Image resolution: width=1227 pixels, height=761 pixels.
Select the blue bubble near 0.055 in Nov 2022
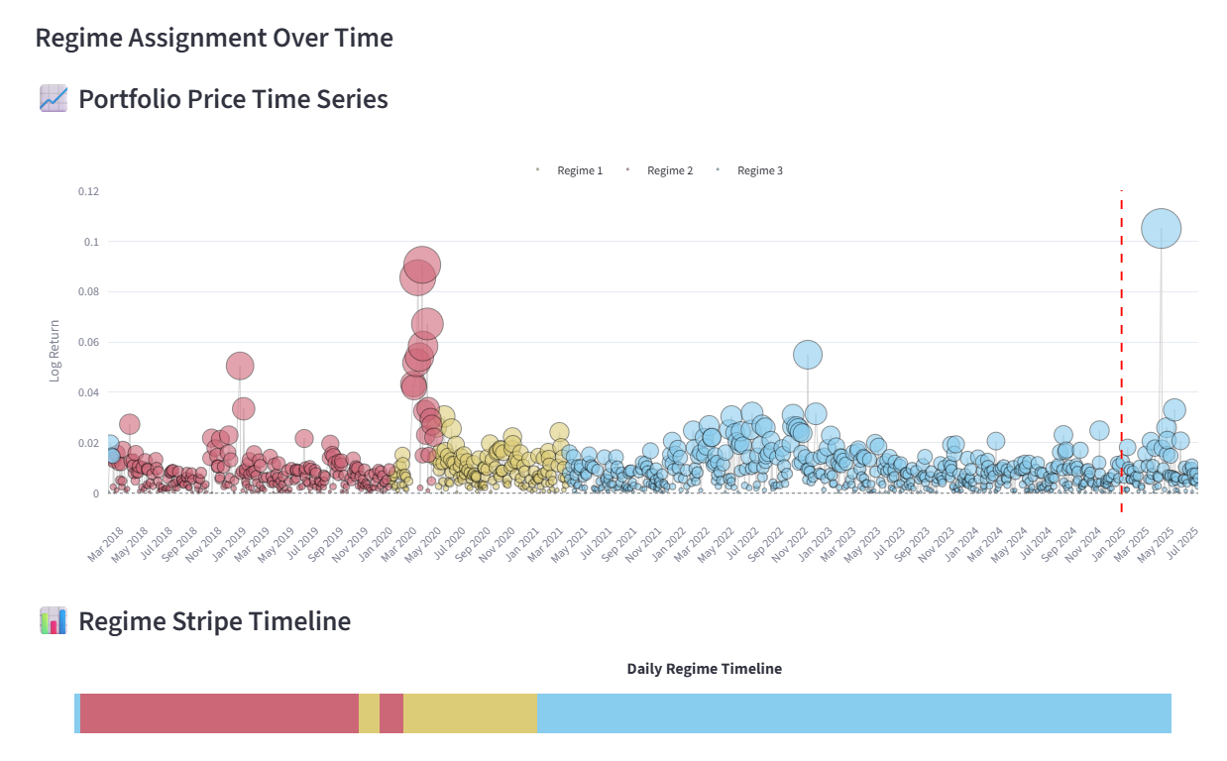click(x=808, y=354)
